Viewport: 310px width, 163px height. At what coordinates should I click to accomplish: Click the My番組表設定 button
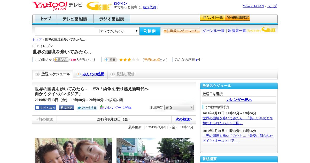tap(237, 18)
